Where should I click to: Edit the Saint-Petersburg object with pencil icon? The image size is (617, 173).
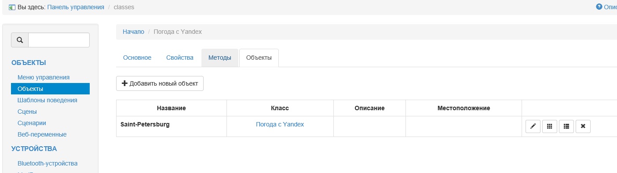click(x=533, y=126)
